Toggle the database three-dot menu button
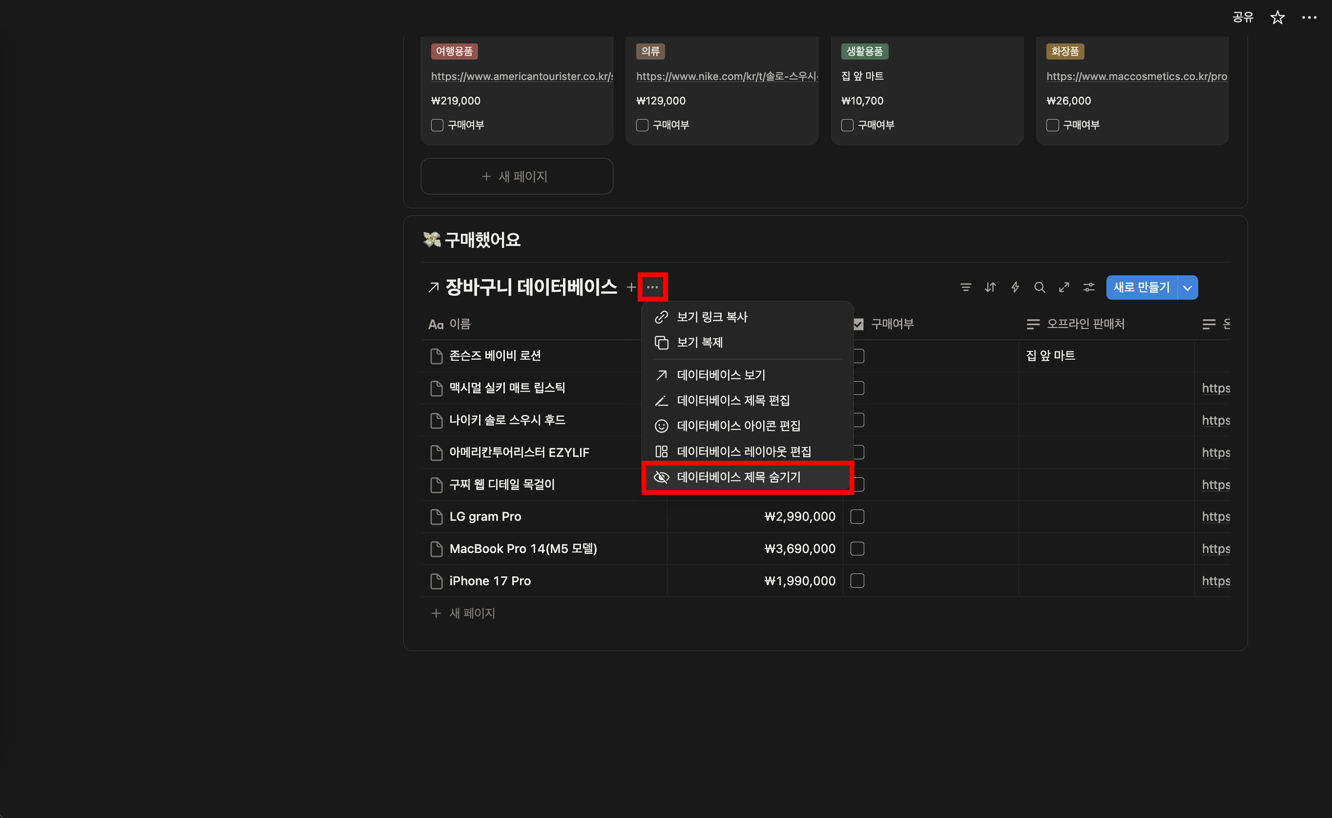Viewport: 1332px width, 818px height. click(652, 287)
